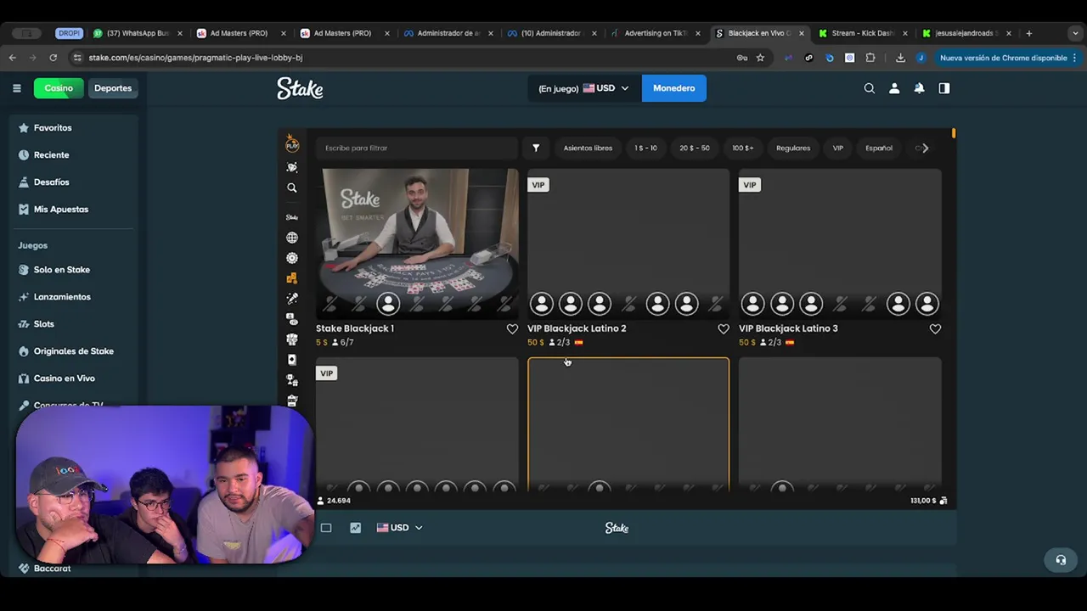Select the globe category icon
This screenshot has height=611, width=1087.
[x=292, y=238]
